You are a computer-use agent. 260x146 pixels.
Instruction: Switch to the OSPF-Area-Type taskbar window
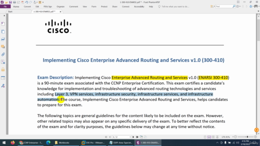click(121, 142)
